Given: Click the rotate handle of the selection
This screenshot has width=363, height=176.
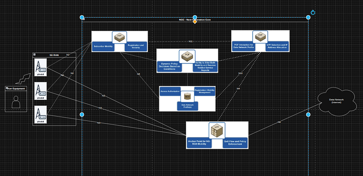Looking at the screenshot, I should pyautogui.click(x=313, y=12).
